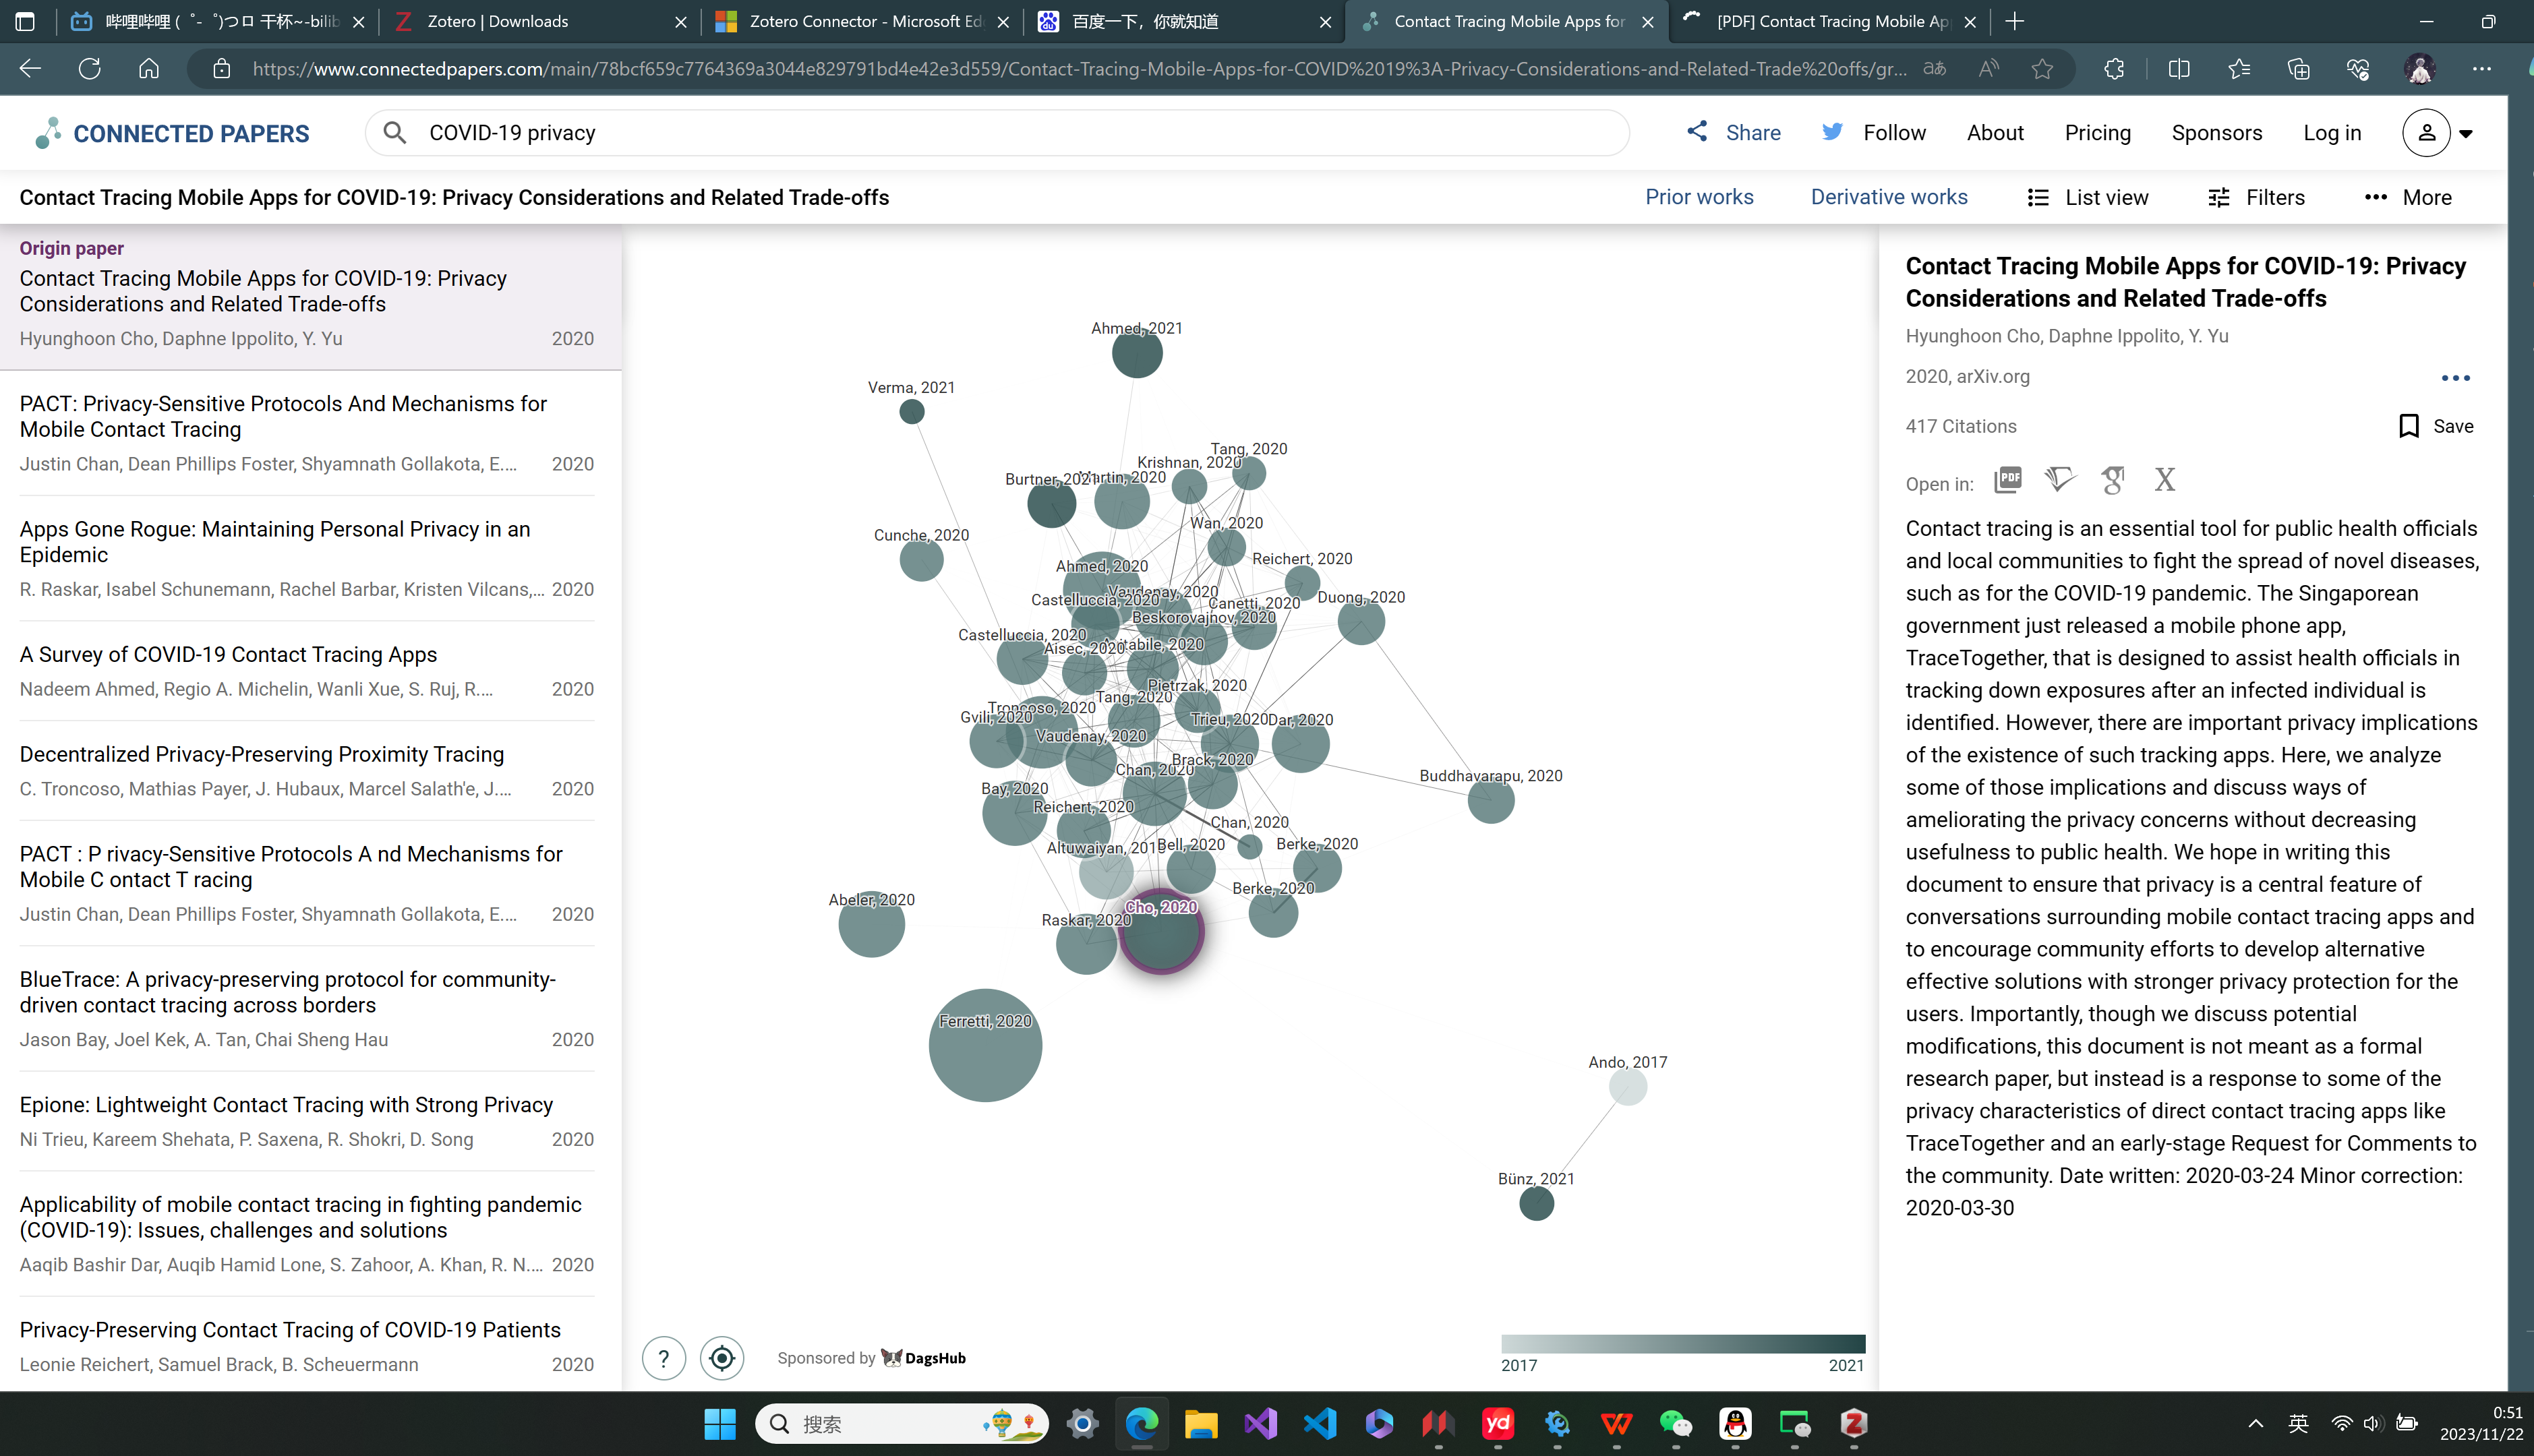Toggle browser favorite star for this page
Viewport: 2534px width, 1456px height.
coord(2042,69)
